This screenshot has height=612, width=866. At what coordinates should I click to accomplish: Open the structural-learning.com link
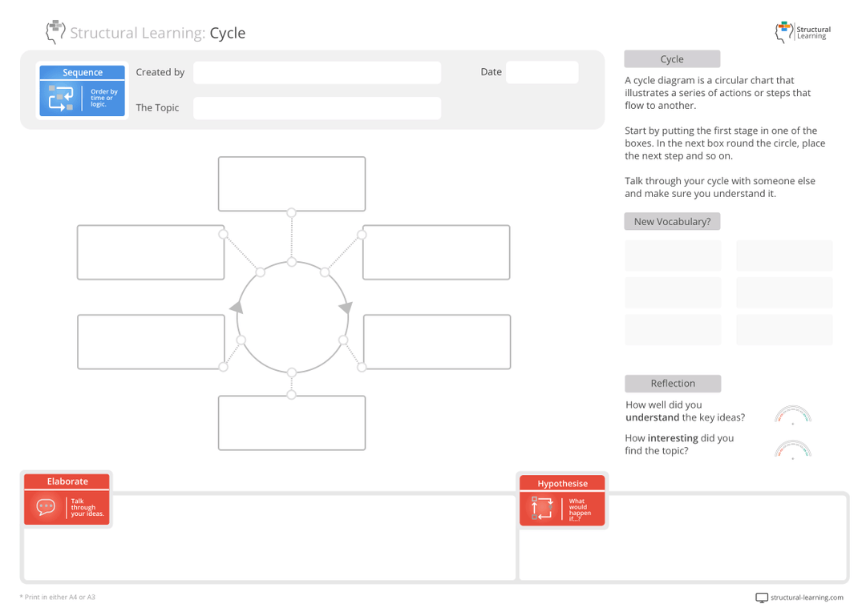point(806,597)
